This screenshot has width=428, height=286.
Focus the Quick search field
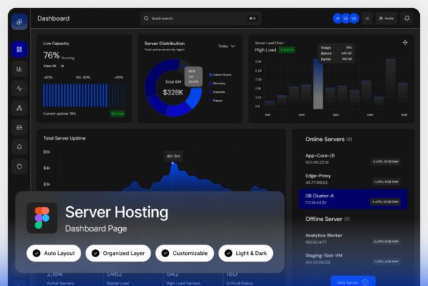click(x=201, y=18)
